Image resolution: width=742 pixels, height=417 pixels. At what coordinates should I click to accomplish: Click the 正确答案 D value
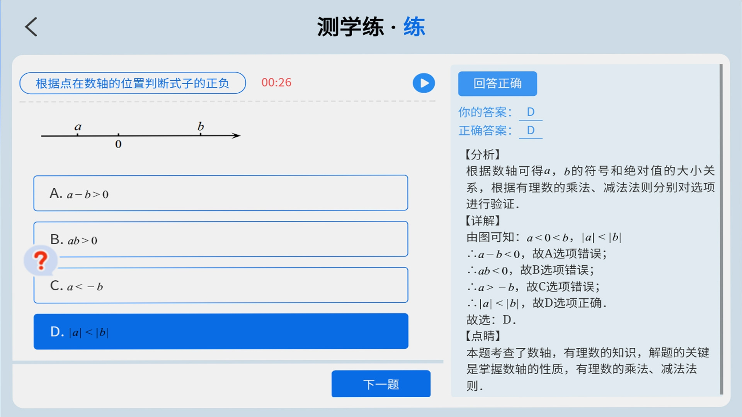[x=531, y=131]
